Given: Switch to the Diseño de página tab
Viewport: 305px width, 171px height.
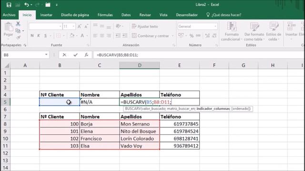Looking at the screenshot, I should (x=75, y=15).
